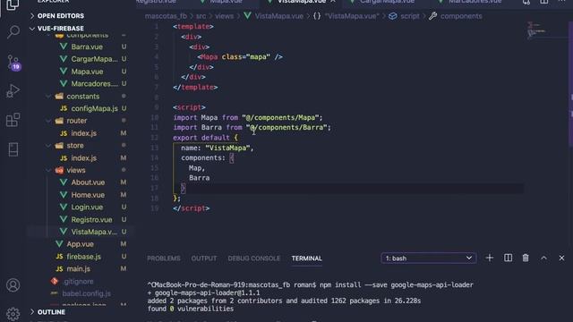The image size is (573, 322).
Task: Open firebase.js file
Action: [x=83, y=257]
